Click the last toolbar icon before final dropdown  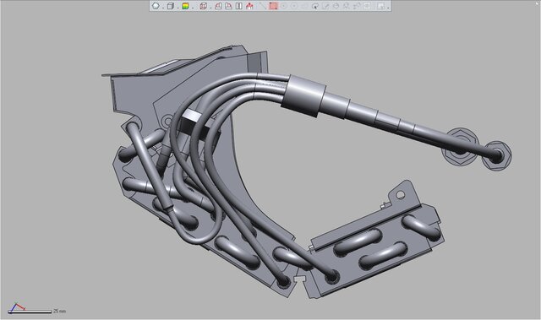tap(380, 6)
